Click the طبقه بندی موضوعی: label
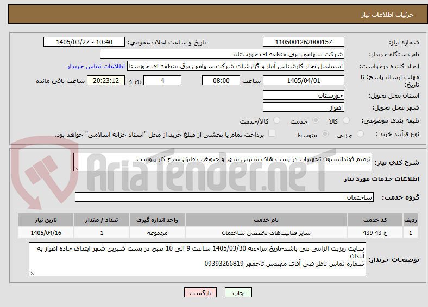This screenshot has width=428, height=307. tap(391, 120)
